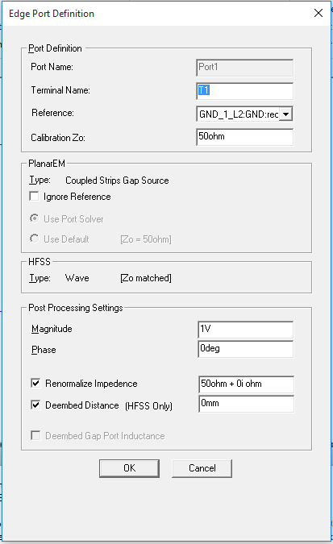Tick the Deembed Gap Port Inductance checkbox
333x544 pixels.
(35, 435)
